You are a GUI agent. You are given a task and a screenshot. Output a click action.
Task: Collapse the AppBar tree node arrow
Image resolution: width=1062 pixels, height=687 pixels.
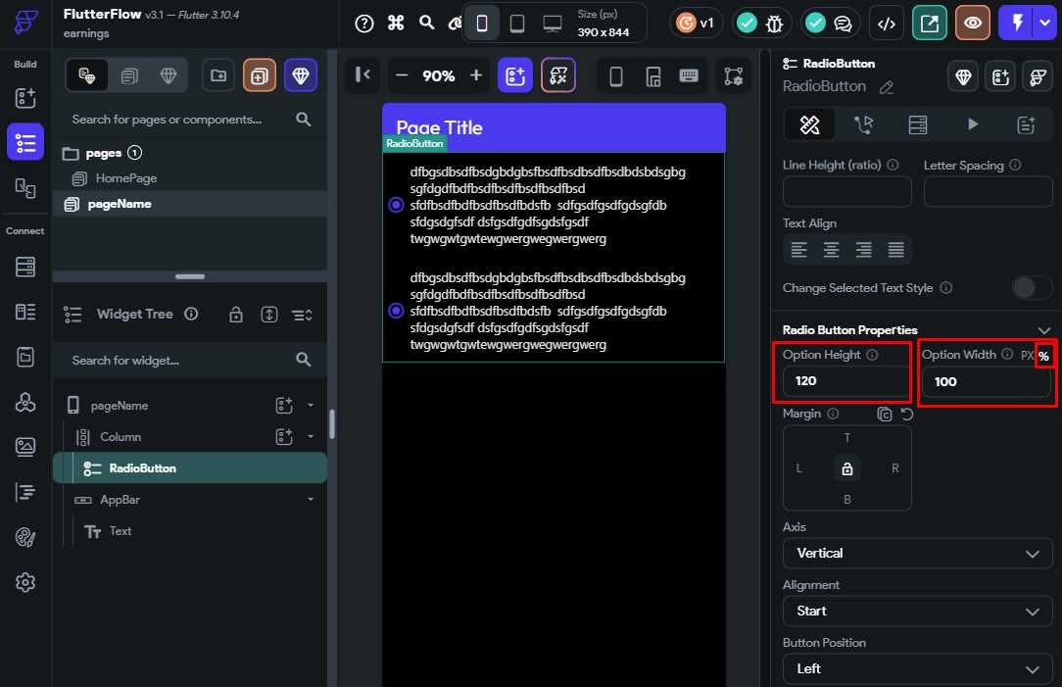(x=311, y=500)
